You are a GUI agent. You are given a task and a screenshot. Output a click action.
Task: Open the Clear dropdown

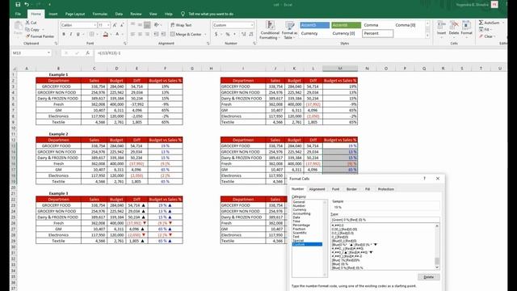[x=487, y=36]
